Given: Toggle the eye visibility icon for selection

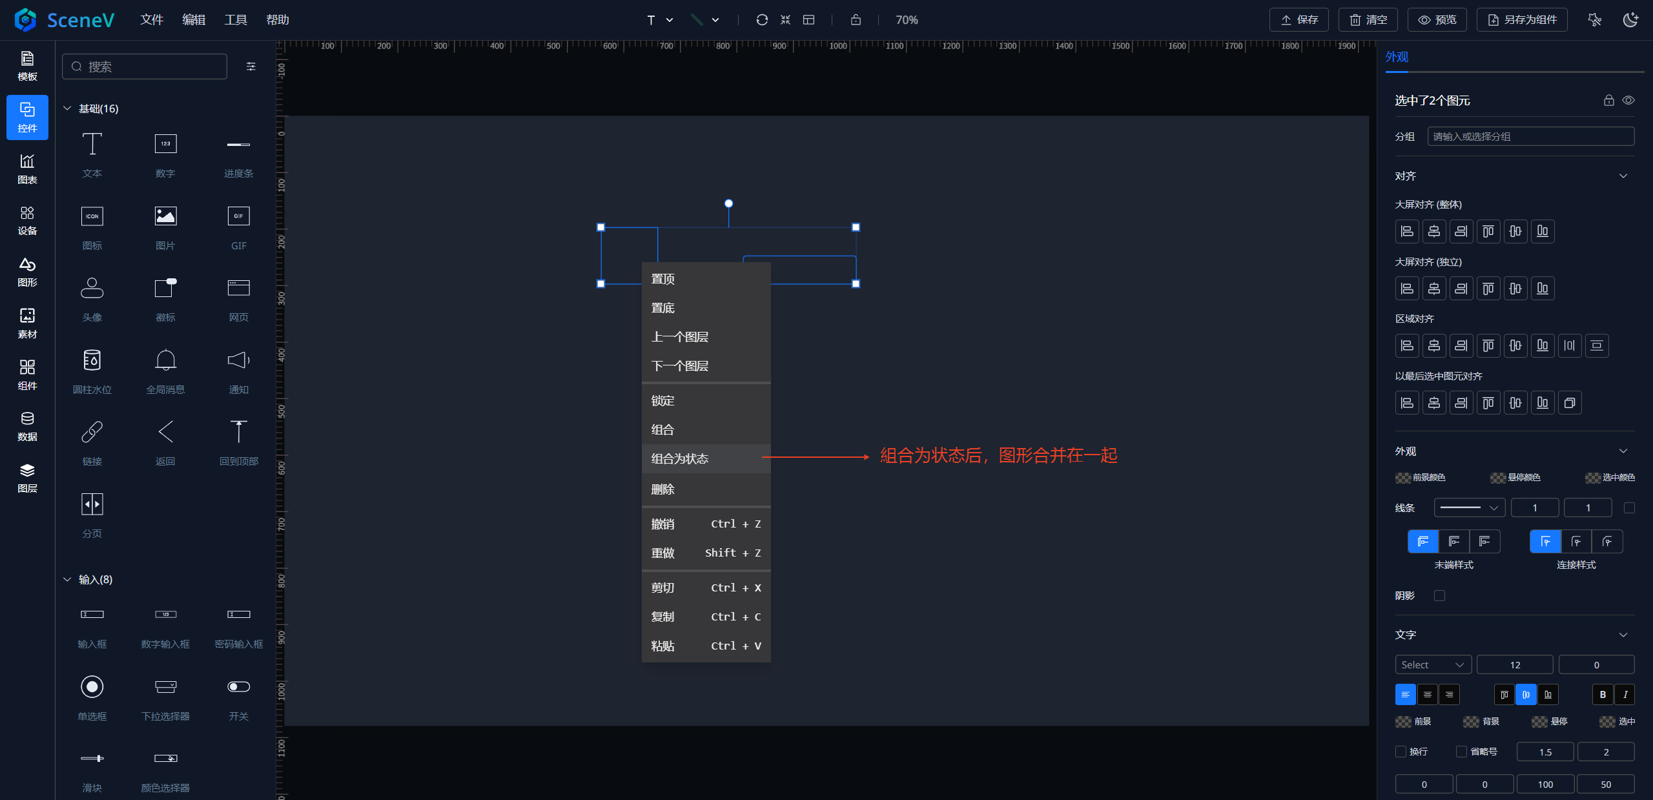Looking at the screenshot, I should (x=1628, y=100).
